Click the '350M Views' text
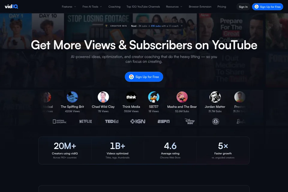The width and height of the screenshot is (288, 192). [x=131, y=111]
